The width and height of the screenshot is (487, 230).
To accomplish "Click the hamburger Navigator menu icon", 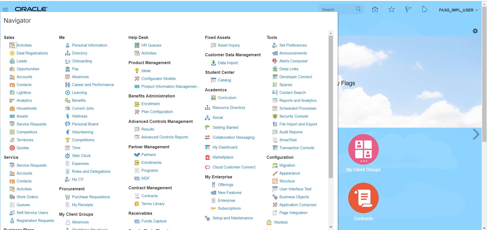I will 5,10.
